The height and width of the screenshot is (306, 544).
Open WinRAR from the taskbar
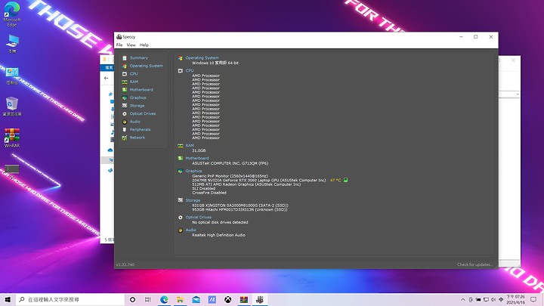click(x=244, y=299)
